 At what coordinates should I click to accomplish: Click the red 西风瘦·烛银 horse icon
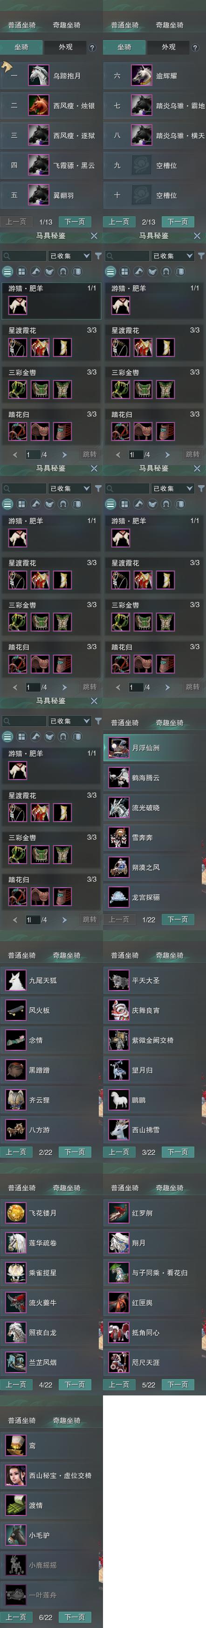click(38, 106)
